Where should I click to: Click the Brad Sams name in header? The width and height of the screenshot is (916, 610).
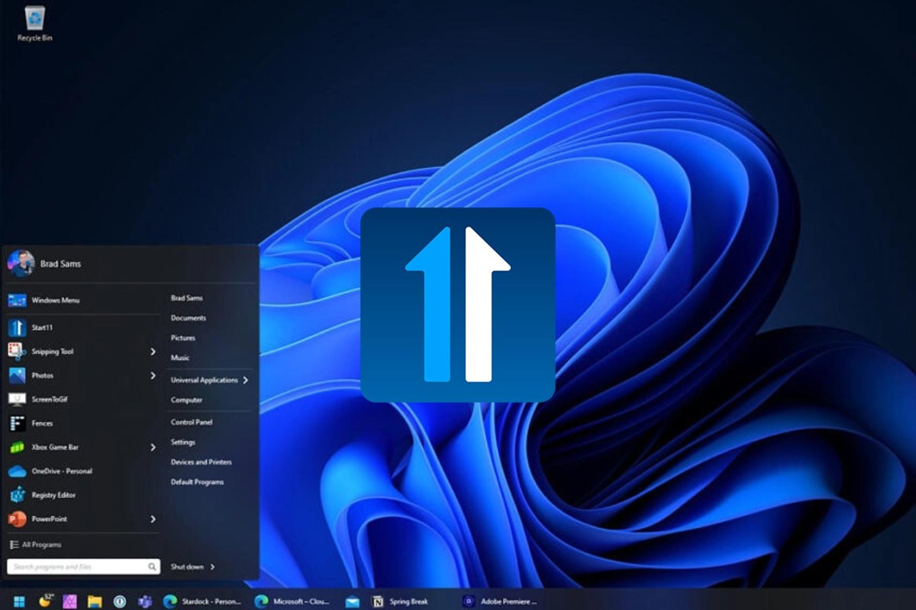(61, 264)
